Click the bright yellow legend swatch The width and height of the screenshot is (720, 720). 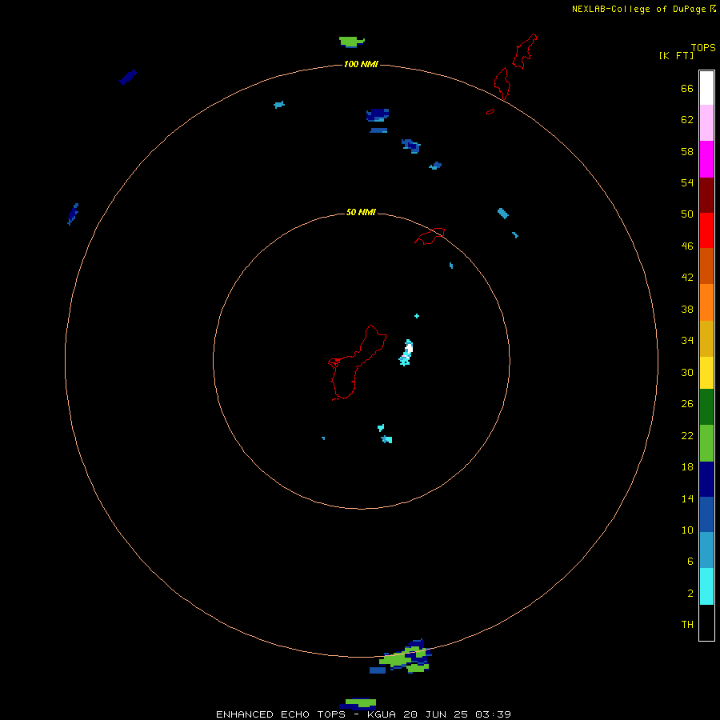[706, 373]
